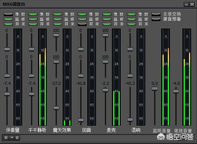Toggle the 录音预备 switch
The width and height of the screenshot is (197, 144).
[x=156, y=19]
